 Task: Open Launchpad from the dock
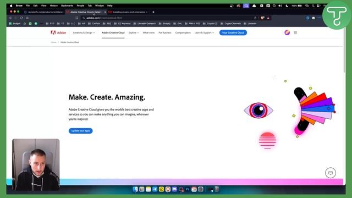point(142,189)
